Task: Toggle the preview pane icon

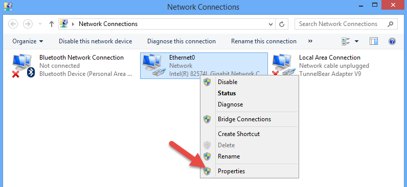Action: 374,41
